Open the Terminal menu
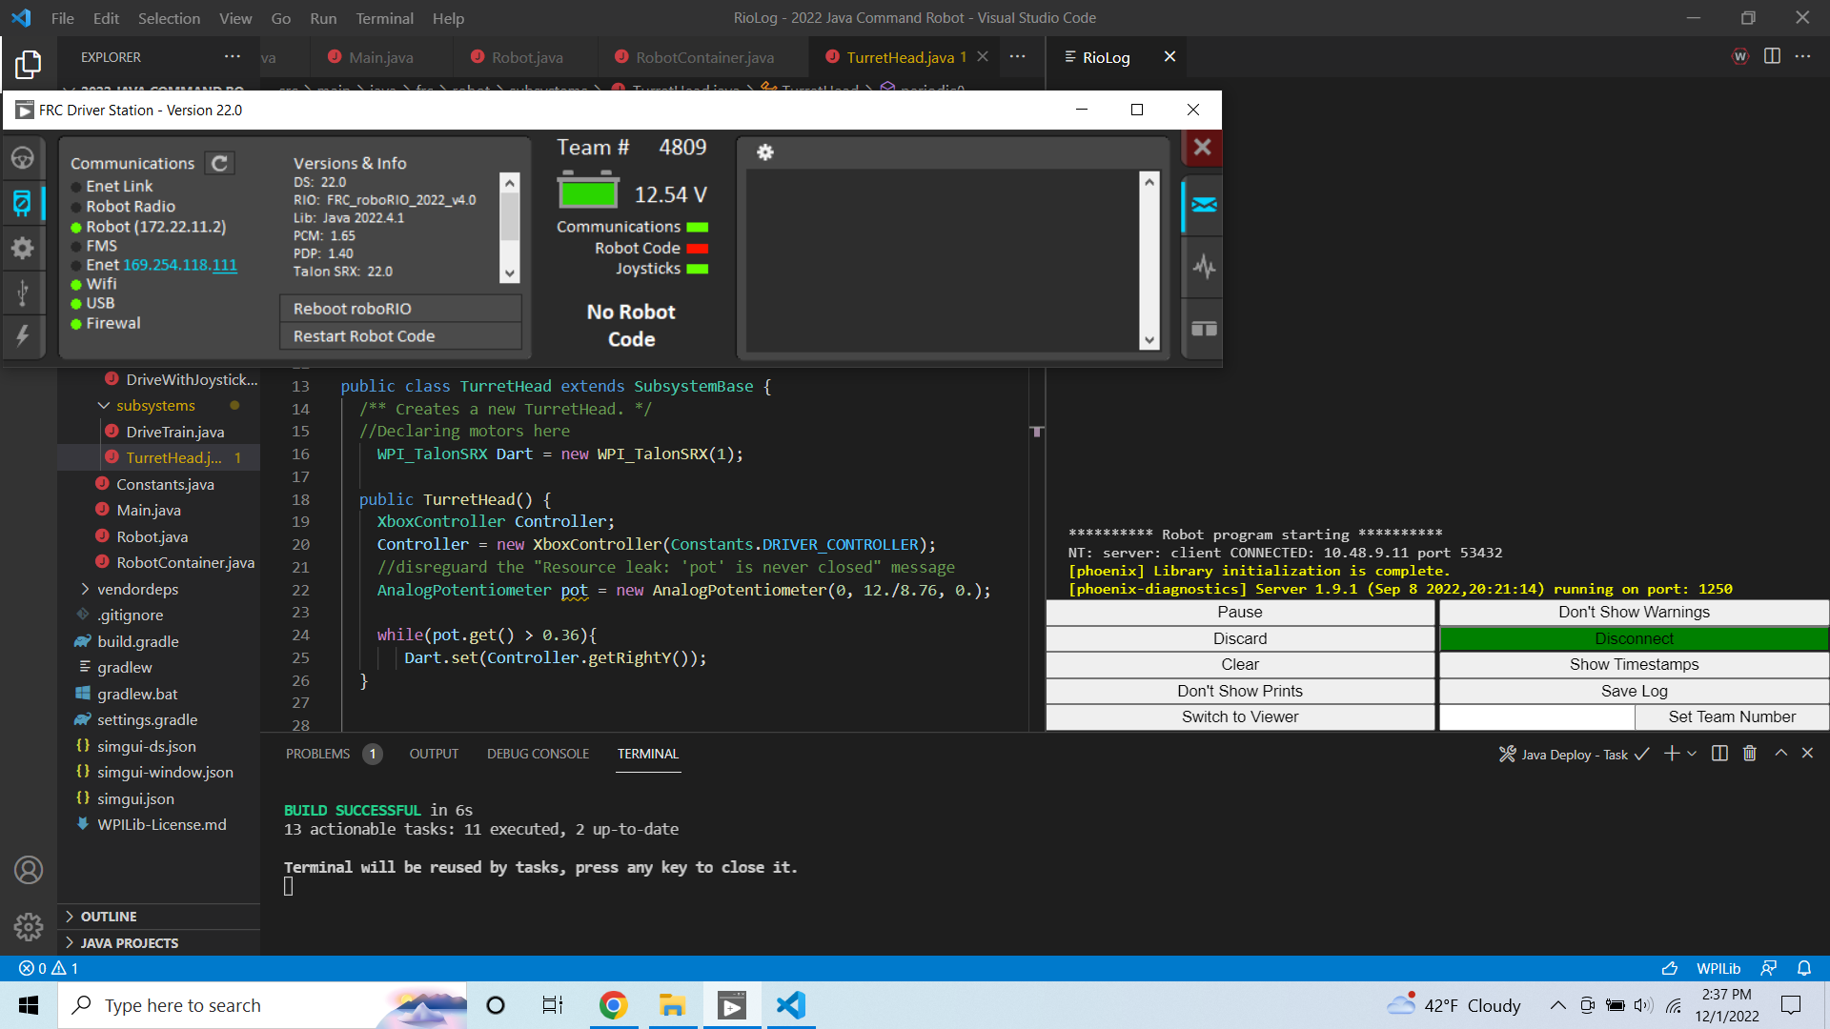This screenshot has height=1029, width=1830. [384, 18]
